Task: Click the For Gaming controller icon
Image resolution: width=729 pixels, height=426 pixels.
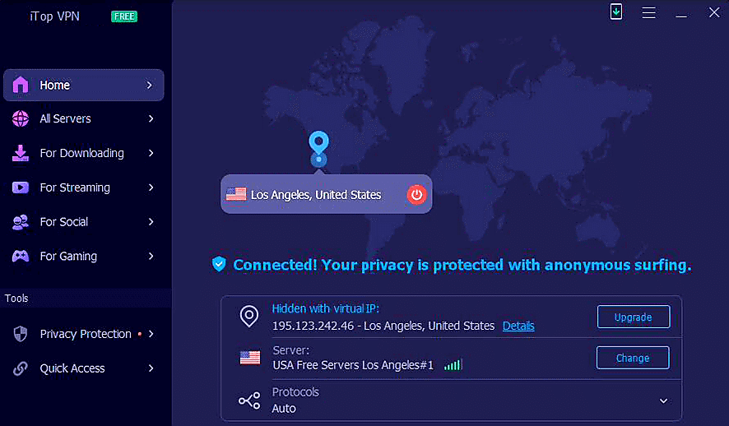Action: pyautogui.click(x=21, y=257)
